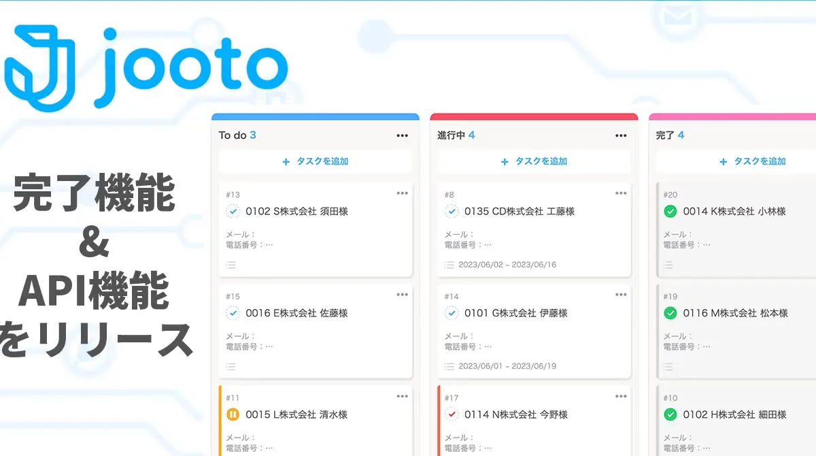Click the 進行中 list title
This screenshot has height=456, width=816.
(451, 135)
